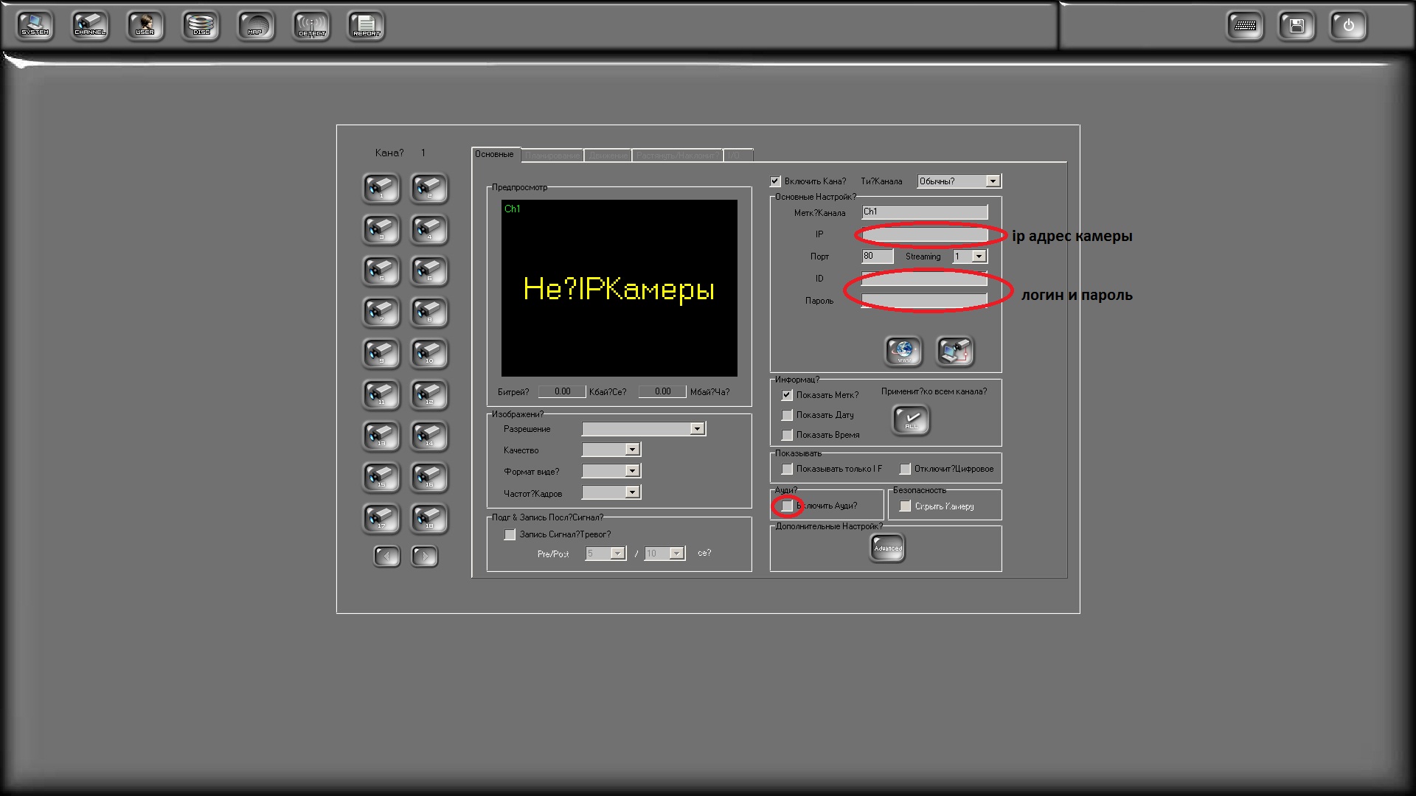1416x796 pixels.
Task: Enable Включить Аудио checkbox
Action: click(788, 506)
